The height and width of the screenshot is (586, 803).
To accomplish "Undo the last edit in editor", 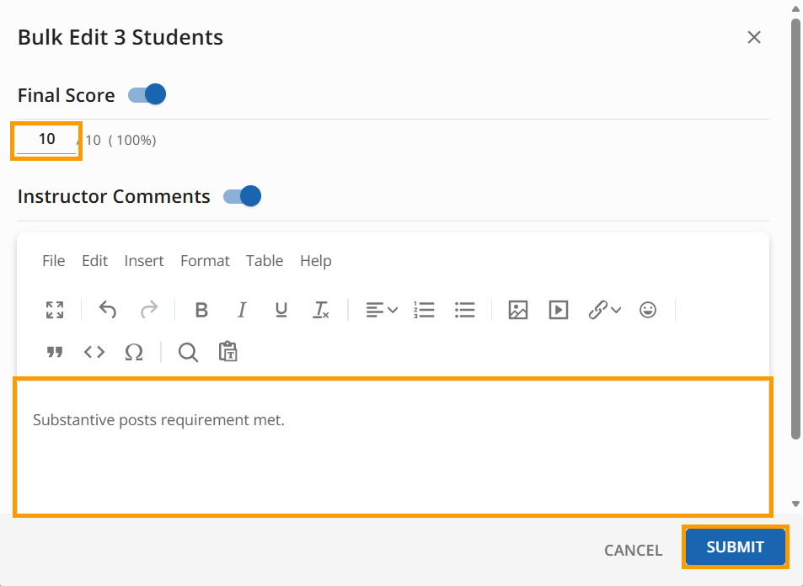I will (108, 310).
